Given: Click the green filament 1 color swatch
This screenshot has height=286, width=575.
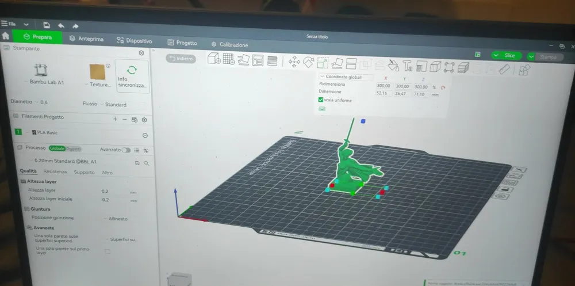Looking at the screenshot, I should point(18,131).
